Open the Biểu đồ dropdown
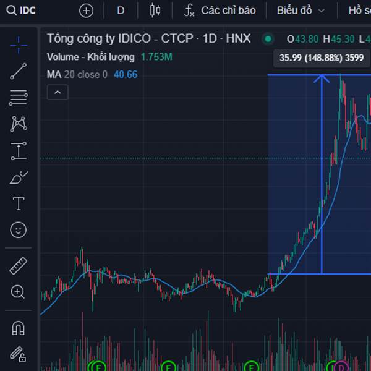 point(301,11)
